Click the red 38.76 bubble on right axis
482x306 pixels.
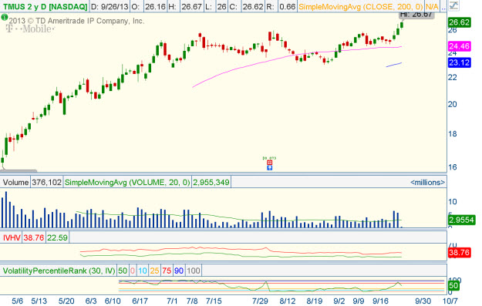[x=460, y=253]
